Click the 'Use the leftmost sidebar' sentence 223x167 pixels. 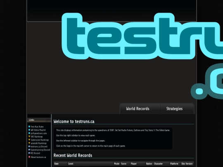click(x=81, y=141)
